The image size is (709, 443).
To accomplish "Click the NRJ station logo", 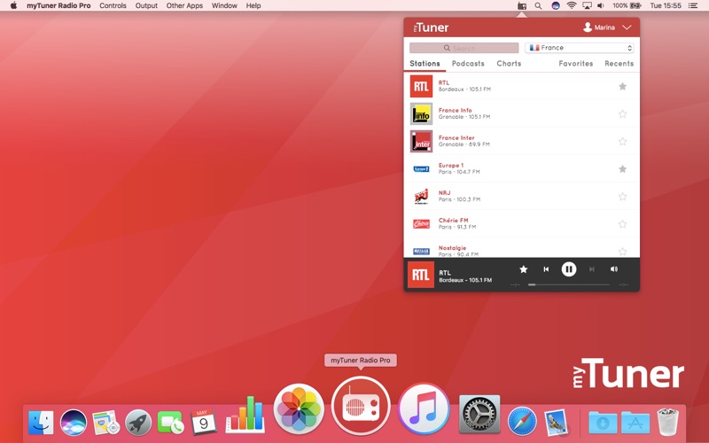I will (421, 197).
